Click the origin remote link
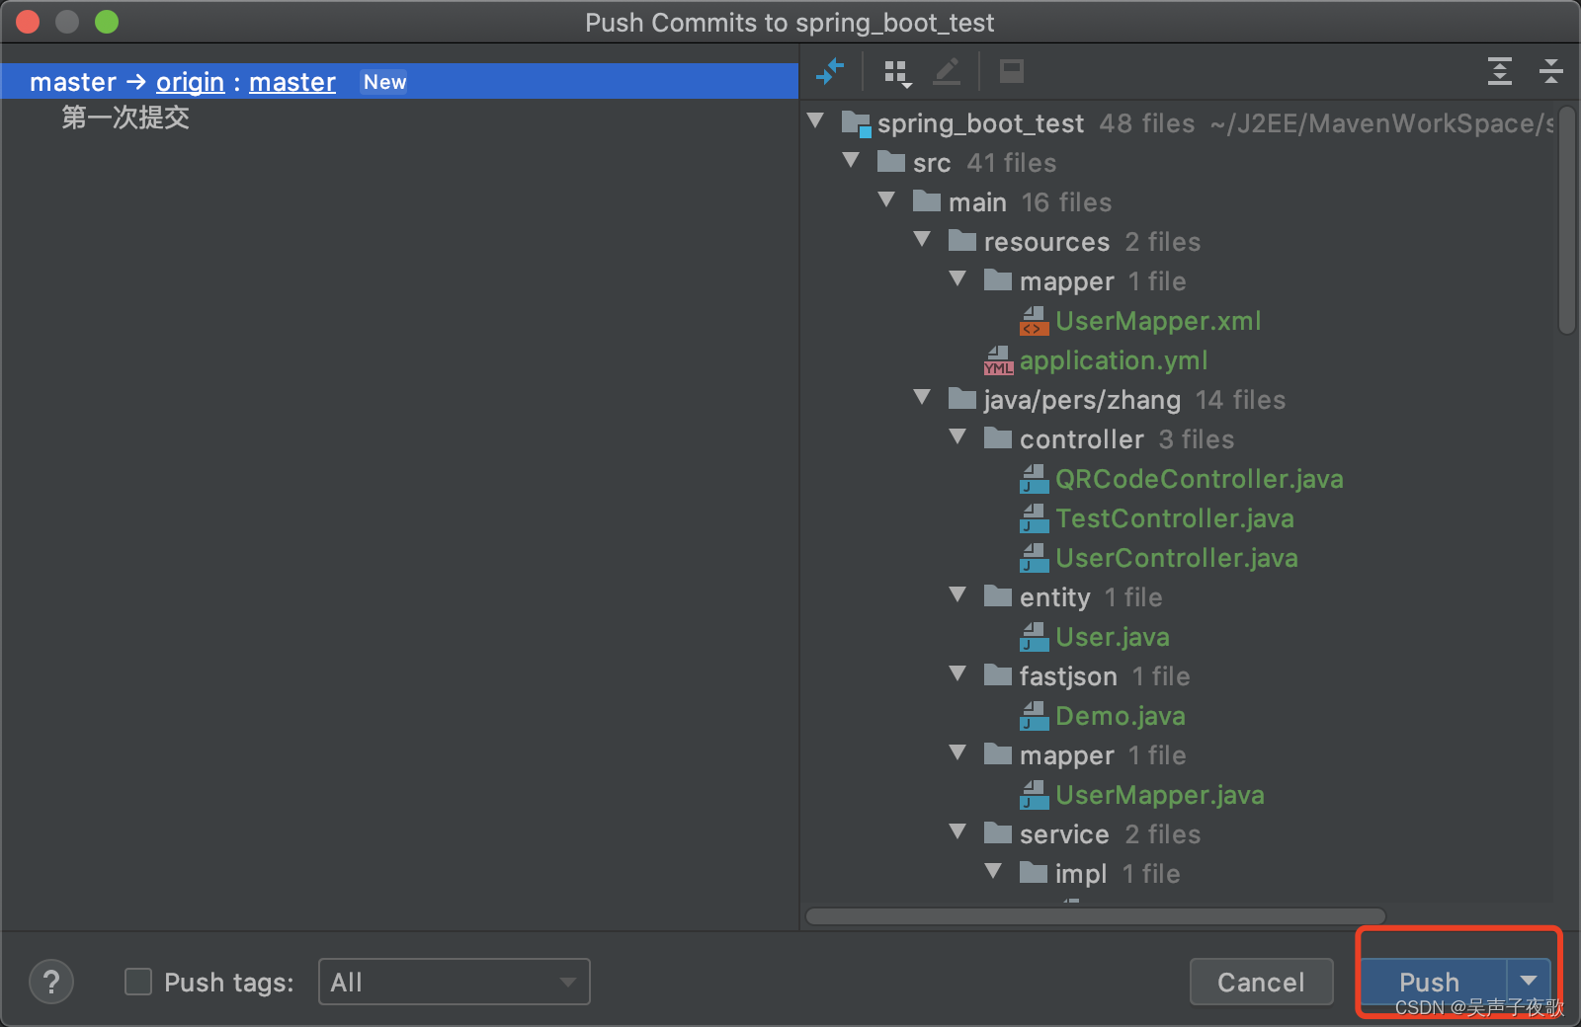The width and height of the screenshot is (1581, 1027). coord(190,82)
